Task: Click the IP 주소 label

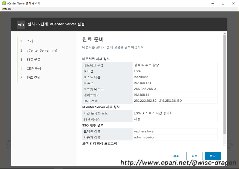Action: pyautogui.click(x=88, y=83)
